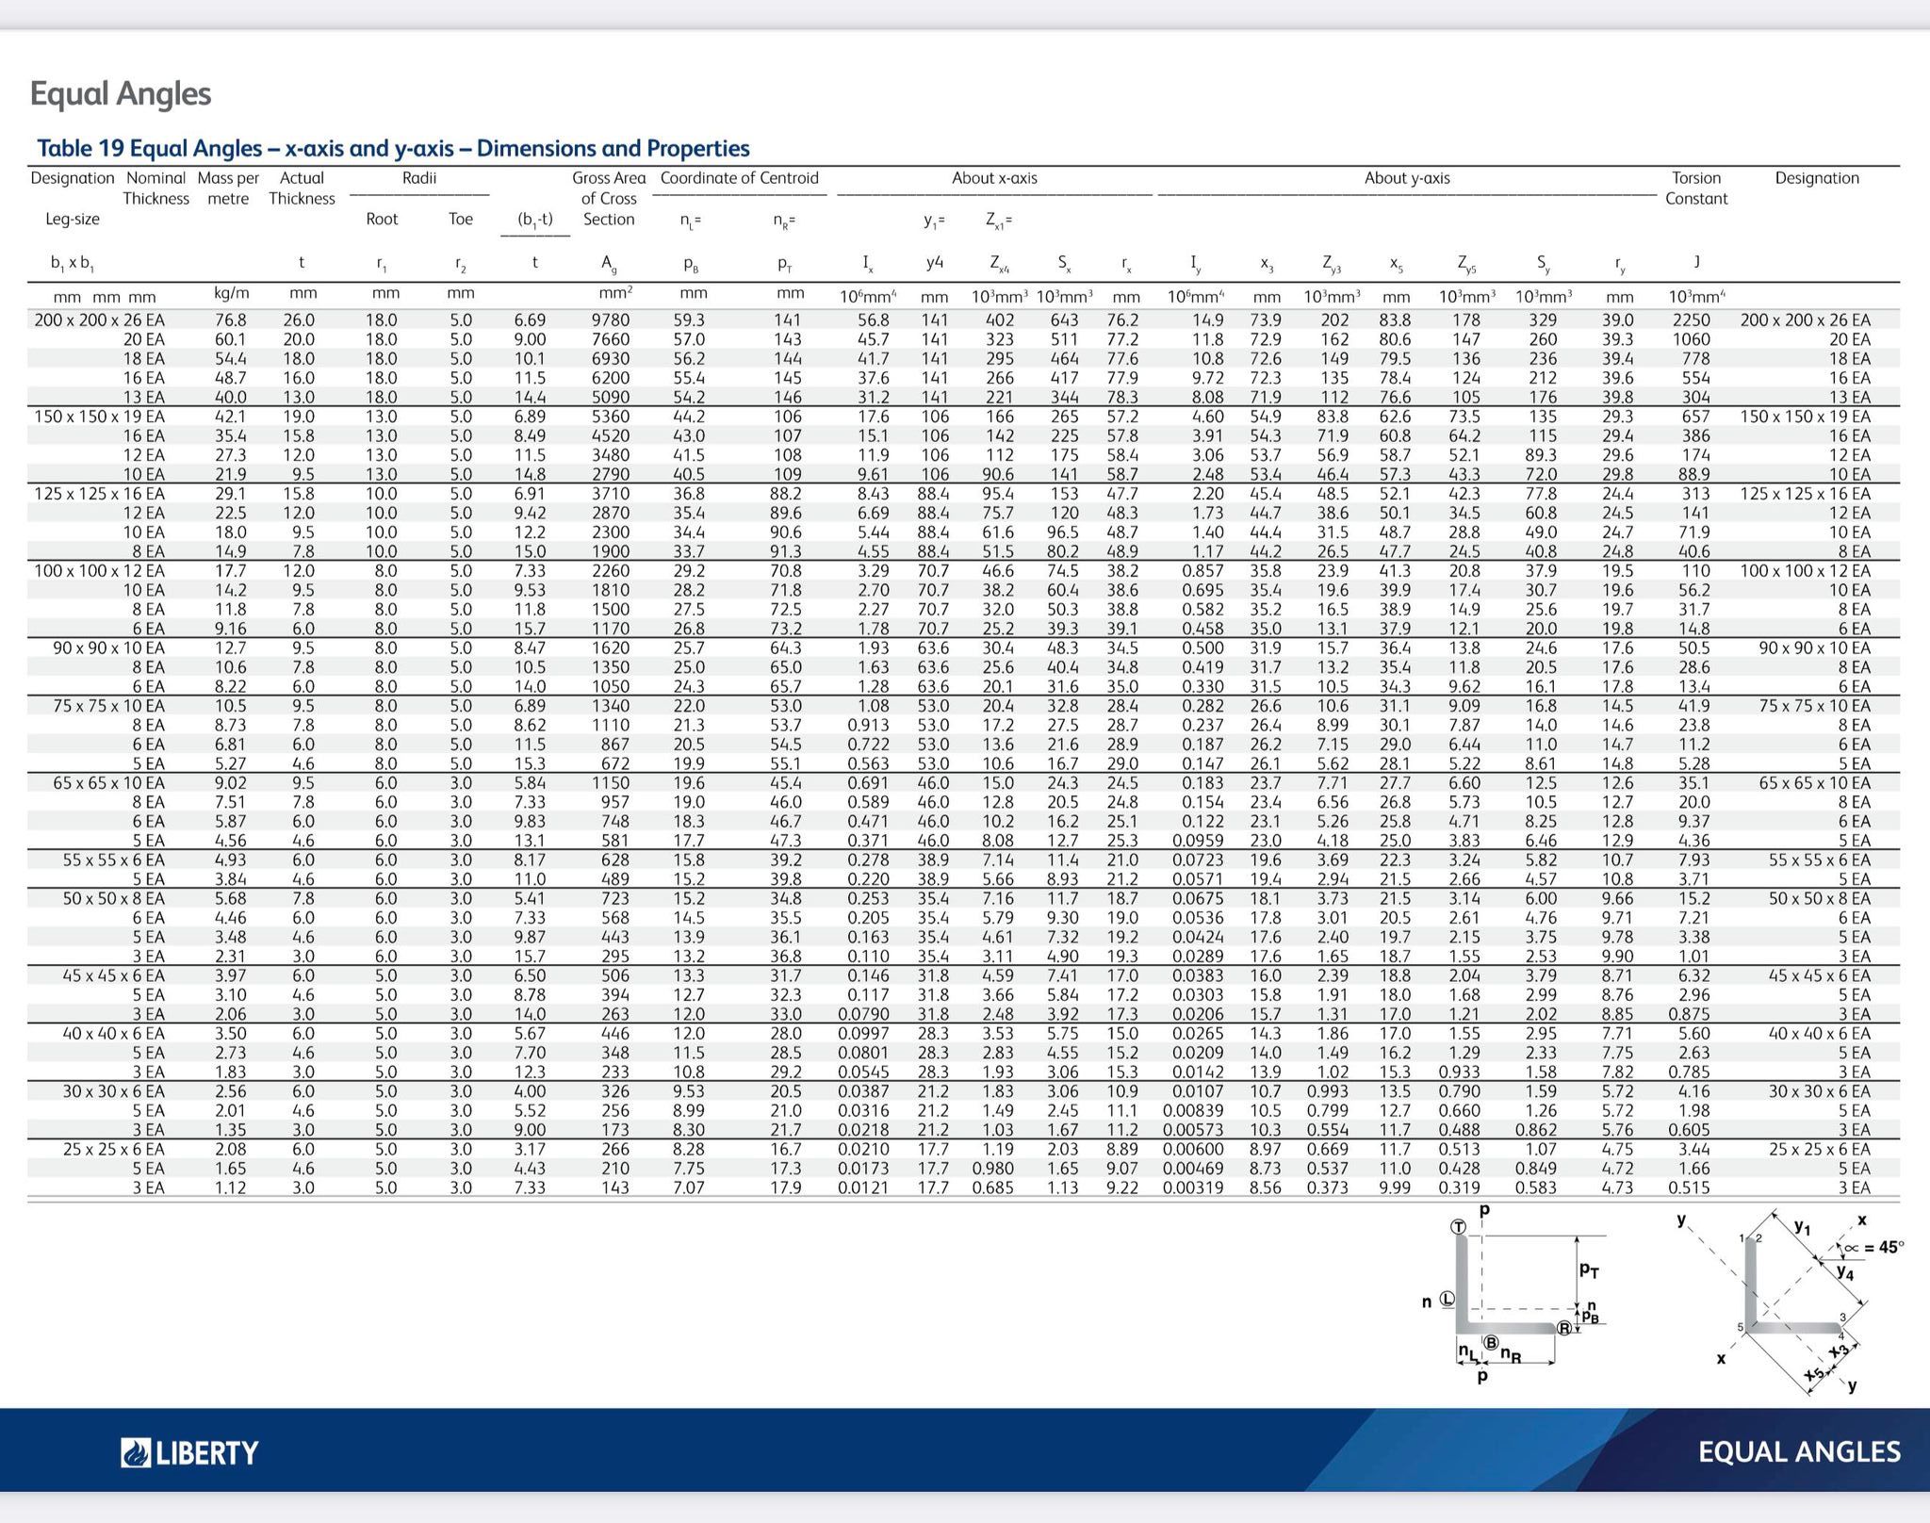Click the circled B marker in angle diagram
Screen dimensions: 1930x1523
[x=1491, y=1342]
